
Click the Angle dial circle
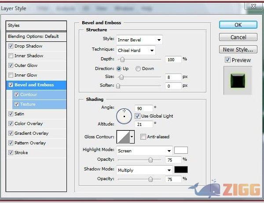tap(124, 115)
